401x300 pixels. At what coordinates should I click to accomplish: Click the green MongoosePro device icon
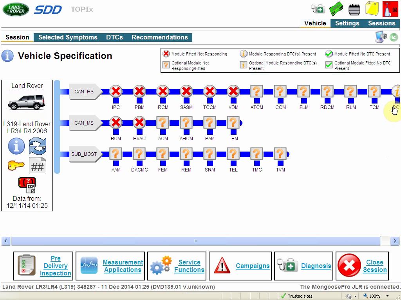[x=336, y=9]
